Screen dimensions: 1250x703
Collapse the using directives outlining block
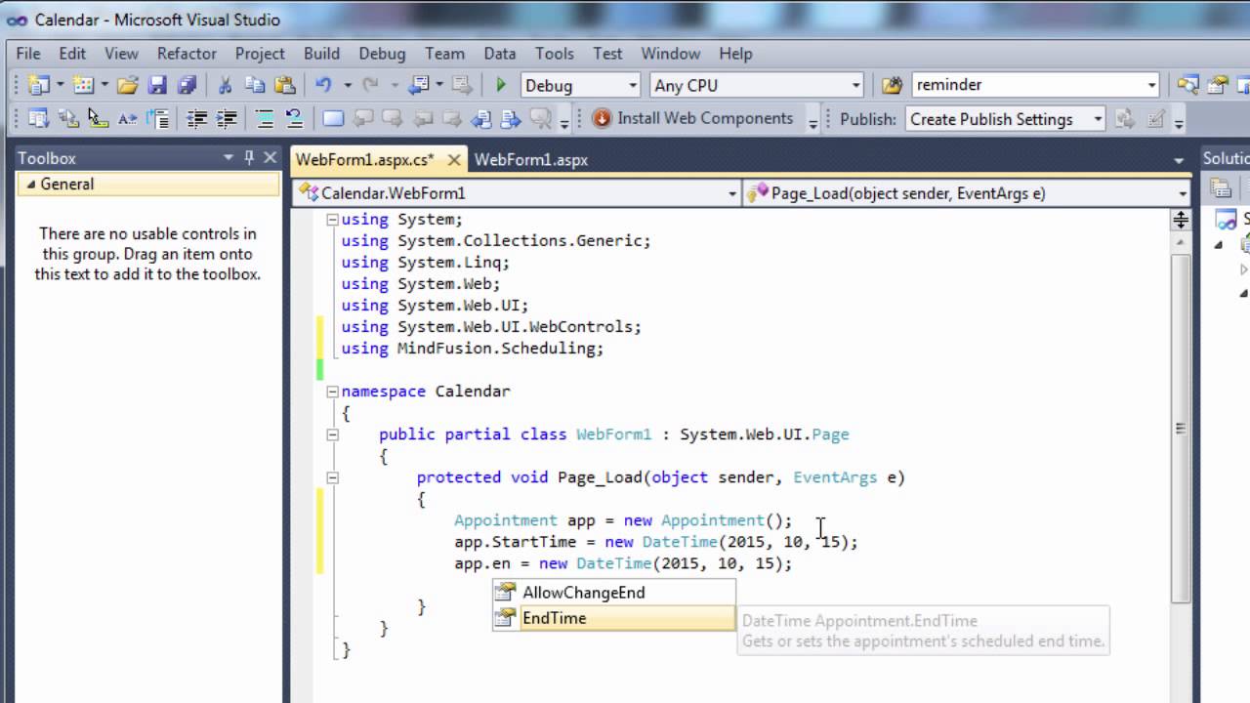pyautogui.click(x=332, y=220)
